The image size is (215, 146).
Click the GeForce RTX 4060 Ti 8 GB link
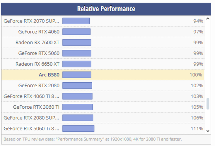click(x=31, y=96)
